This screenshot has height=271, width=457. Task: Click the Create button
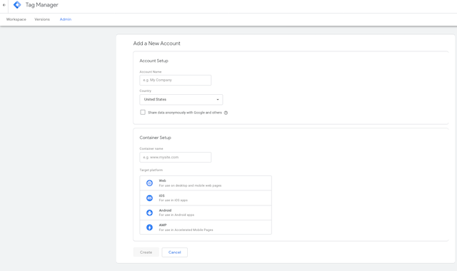pyautogui.click(x=146, y=252)
